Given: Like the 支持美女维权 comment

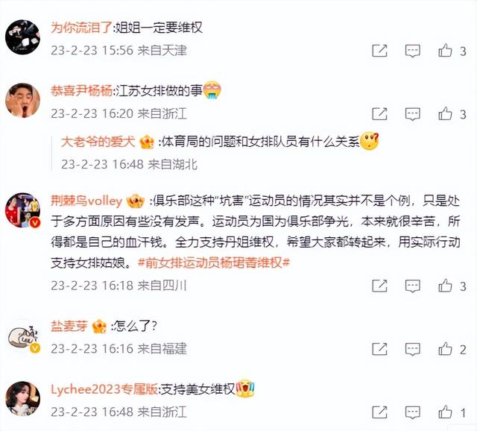Looking at the screenshot, I should pyautogui.click(x=445, y=412).
